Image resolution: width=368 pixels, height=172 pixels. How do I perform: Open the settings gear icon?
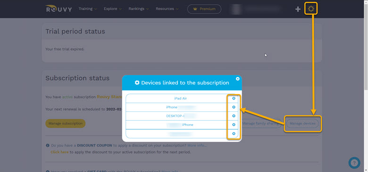point(311,9)
